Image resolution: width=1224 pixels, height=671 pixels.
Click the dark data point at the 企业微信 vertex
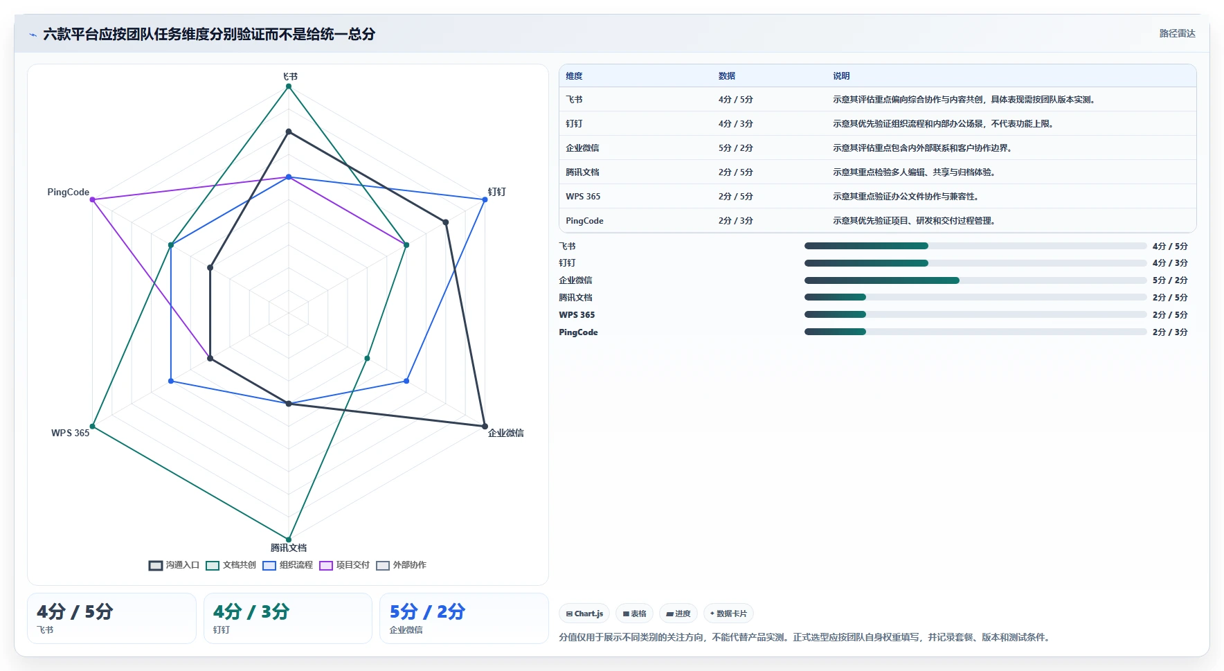point(485,426)
